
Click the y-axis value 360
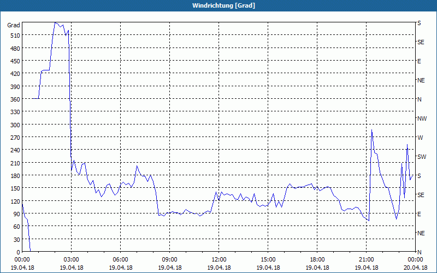coord(15,99)
